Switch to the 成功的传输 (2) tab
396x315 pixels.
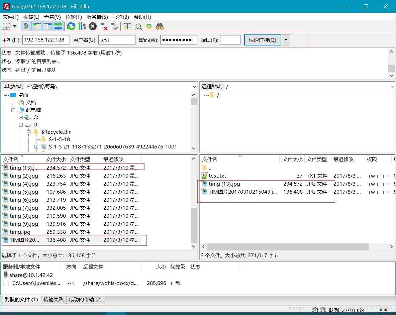(85, 300)
